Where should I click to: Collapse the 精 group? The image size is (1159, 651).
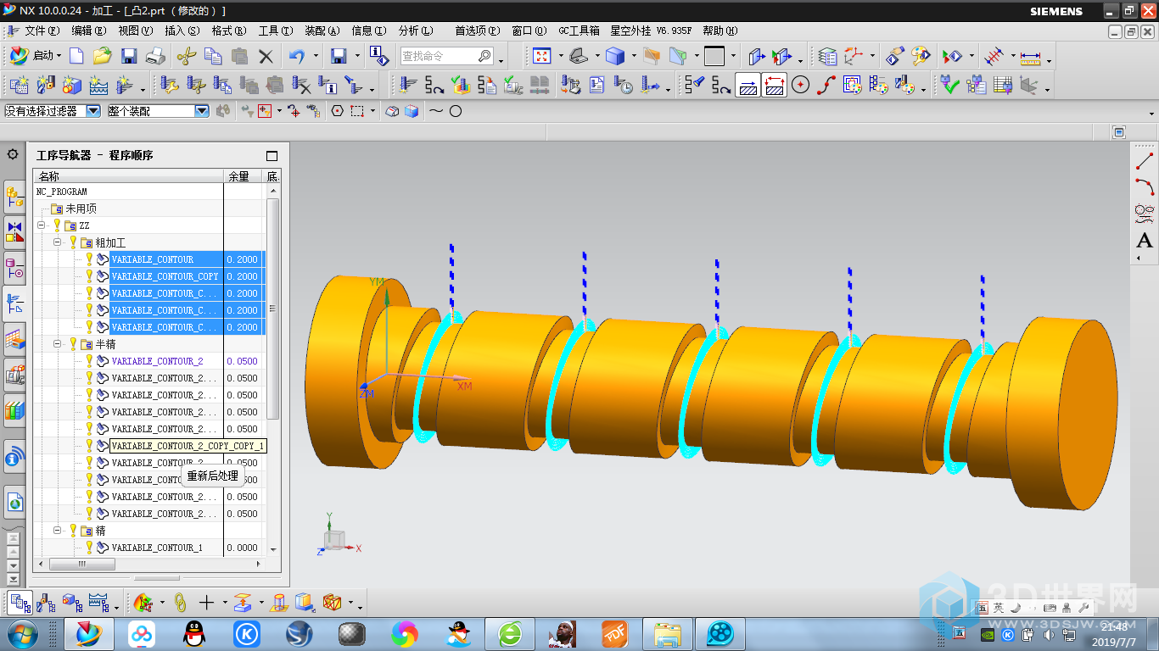point(58,531)
